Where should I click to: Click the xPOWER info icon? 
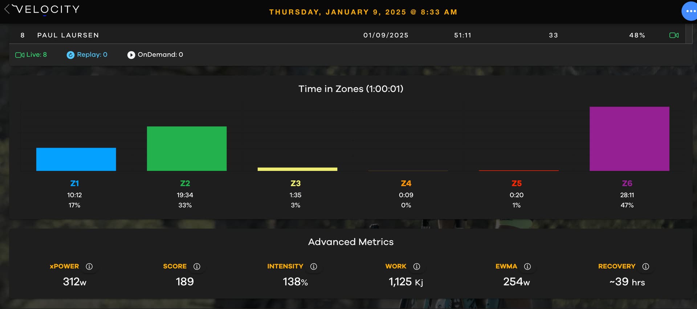89,266
